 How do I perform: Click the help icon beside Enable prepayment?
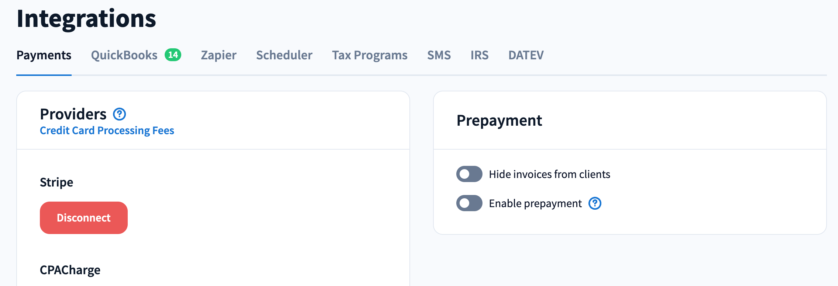click(595, 203)
